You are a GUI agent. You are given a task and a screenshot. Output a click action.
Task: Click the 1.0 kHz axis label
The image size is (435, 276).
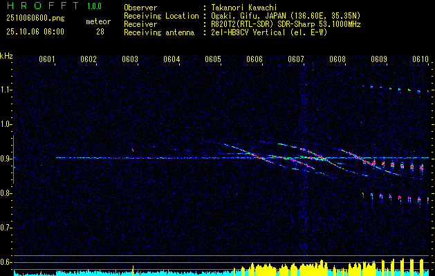point(5,124)
